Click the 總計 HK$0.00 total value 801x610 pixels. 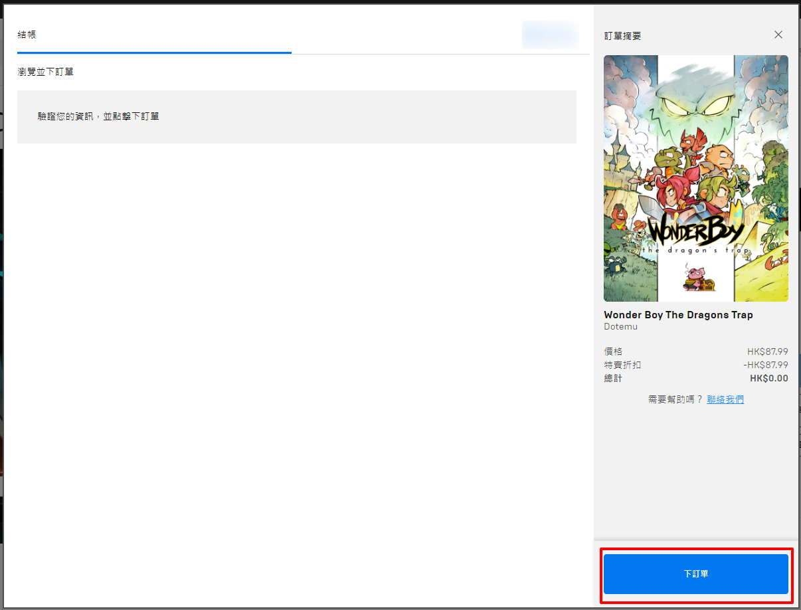[x=768, y=379]
